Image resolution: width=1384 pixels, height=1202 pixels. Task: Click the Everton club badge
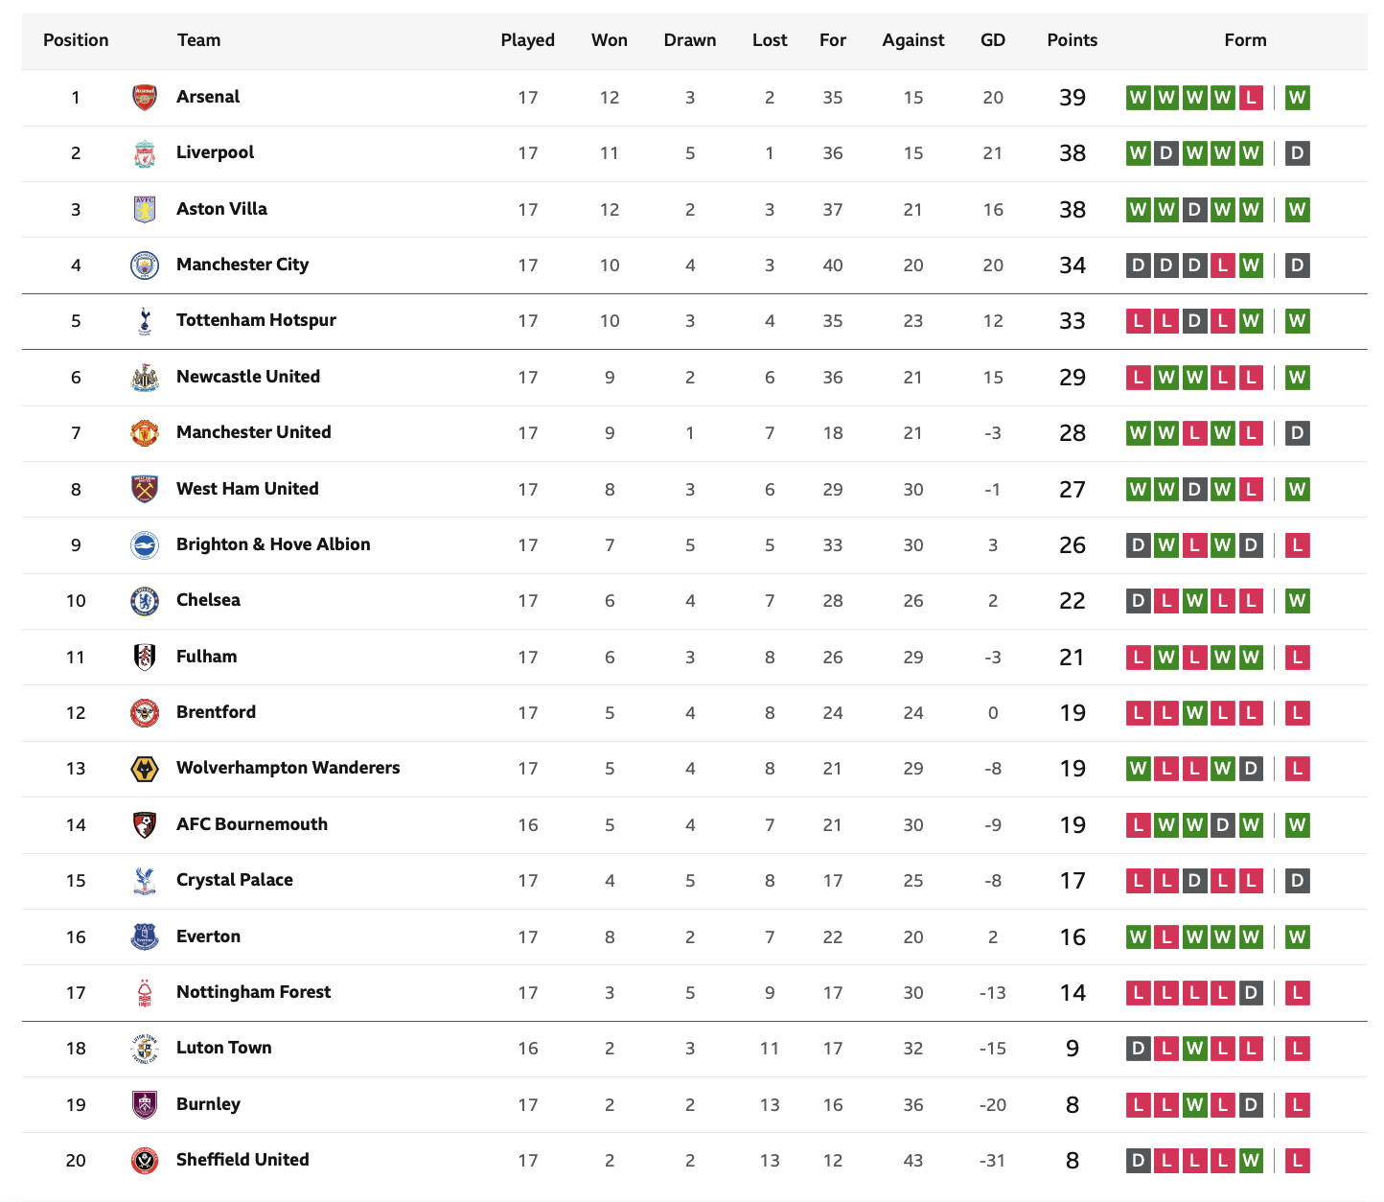[x=145, y=936]
